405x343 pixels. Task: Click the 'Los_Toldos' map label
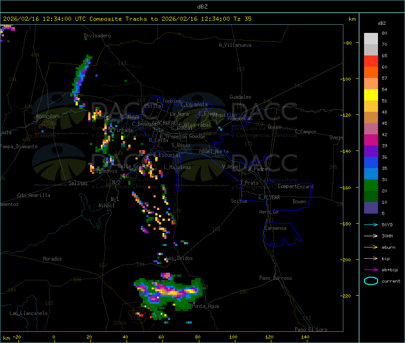pos(179,258)
